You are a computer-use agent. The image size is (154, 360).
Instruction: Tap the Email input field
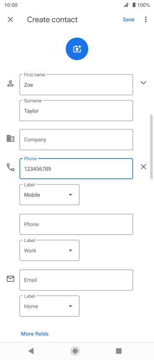(76, 280)
